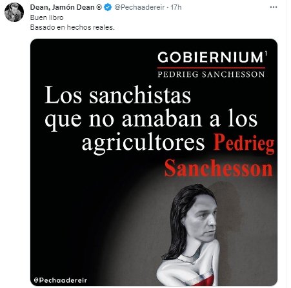The width and height of the screenshot is (291, 288).
Task: Click que no amaban a los line
Action: 151,119
